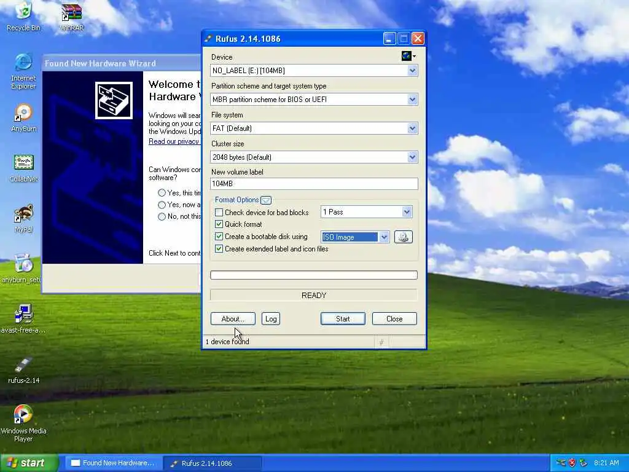Click the New volume label field

[314, 183]
